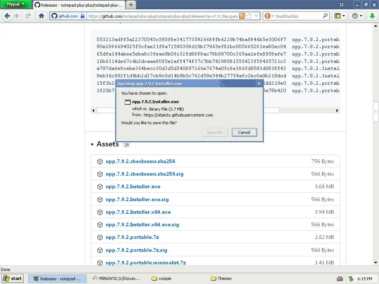Image resolution: width=379 pixels, height=284 pixels.
Task: Open the bookmarks menu button
Action: tap(340, 16)
